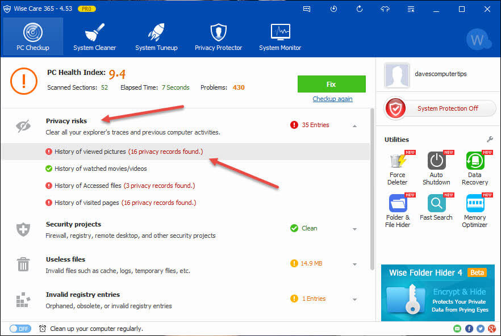
Task: Select History of visited pages row
Action: click(x=185, y=203)
